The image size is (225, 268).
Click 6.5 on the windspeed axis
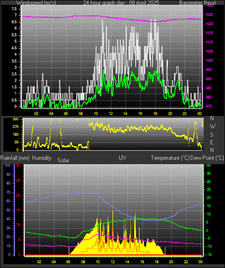click(14, 22)
